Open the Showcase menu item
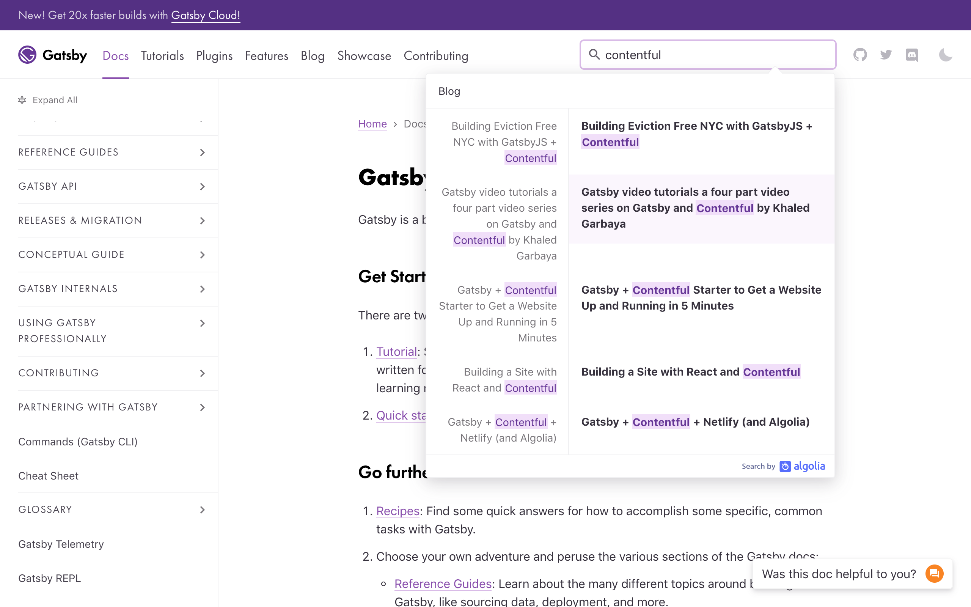This screenshot has height=607, width=971. 364,56
